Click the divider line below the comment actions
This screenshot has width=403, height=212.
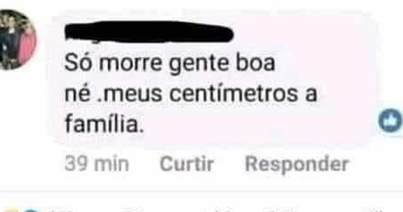201,191
